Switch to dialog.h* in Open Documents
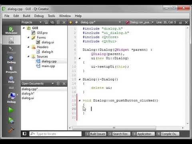Viewport: 192px width, 144px height. click(28, 94)
